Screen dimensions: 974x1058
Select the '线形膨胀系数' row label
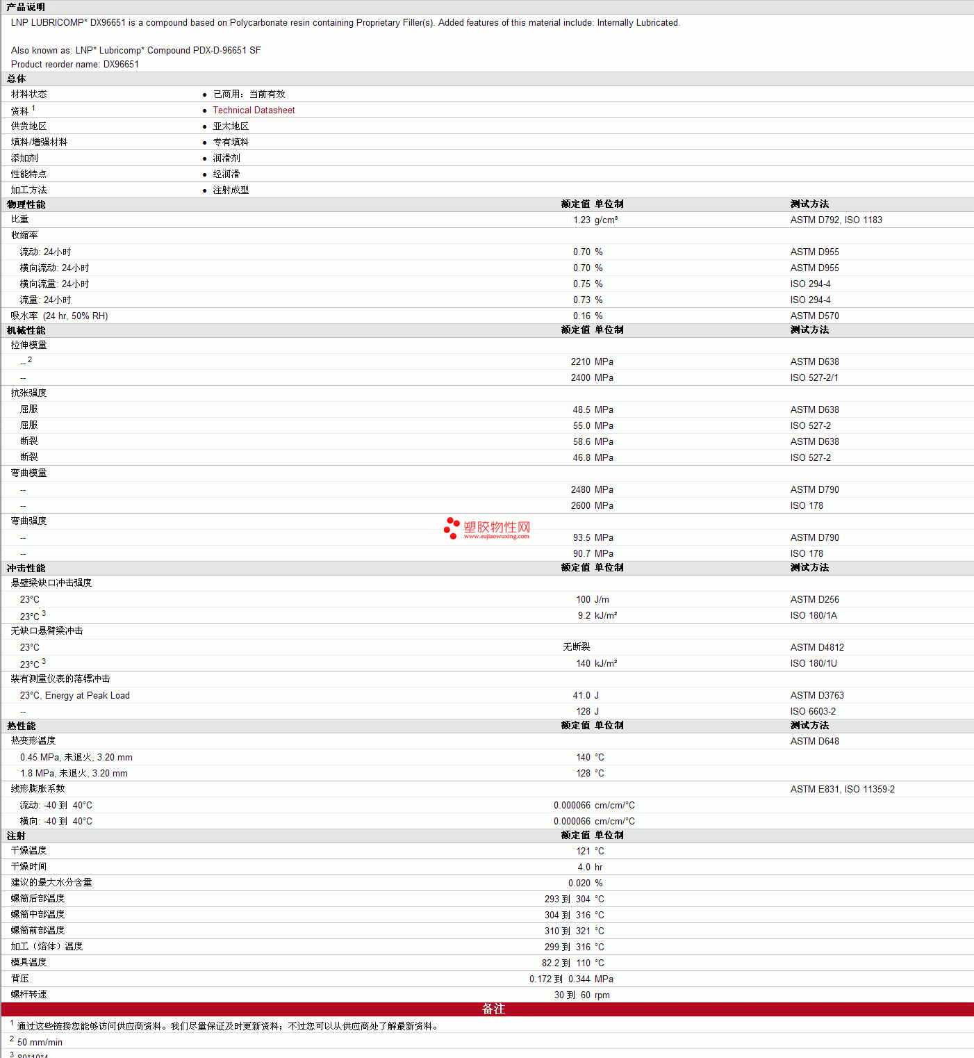point(38,788)
